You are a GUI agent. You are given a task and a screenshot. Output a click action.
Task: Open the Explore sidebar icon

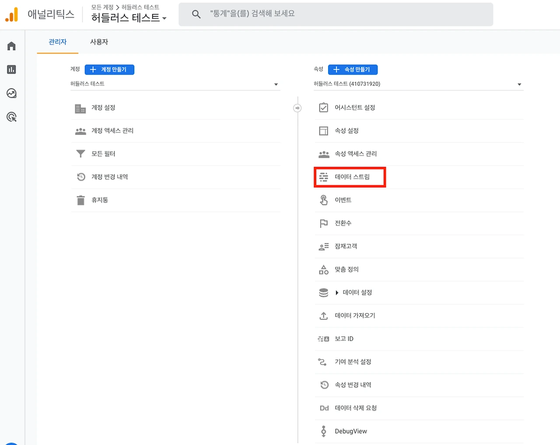pyautogui.click(x=12, y=93)
